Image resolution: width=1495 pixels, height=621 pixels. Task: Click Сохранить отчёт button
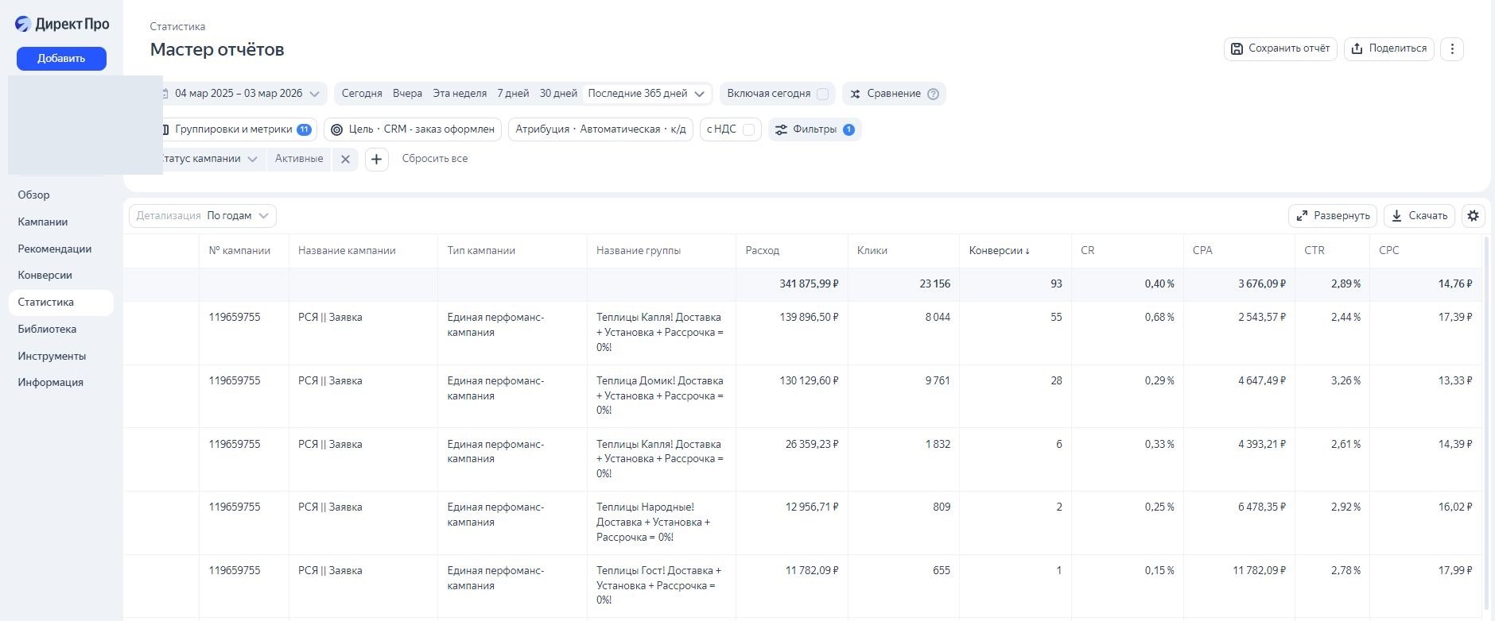tap(1280, 48)
